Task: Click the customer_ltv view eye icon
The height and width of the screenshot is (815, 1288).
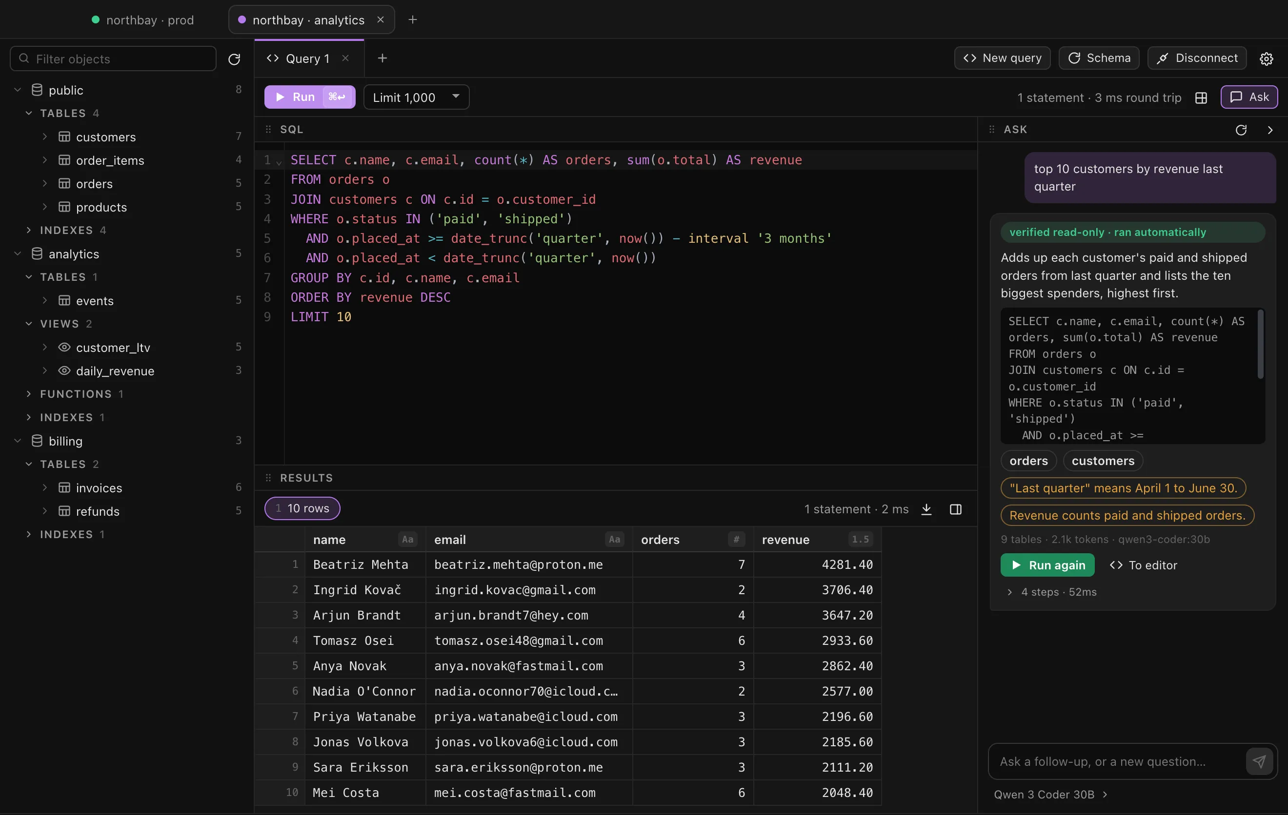Action: pyautogui.click(x=64, y=348)
